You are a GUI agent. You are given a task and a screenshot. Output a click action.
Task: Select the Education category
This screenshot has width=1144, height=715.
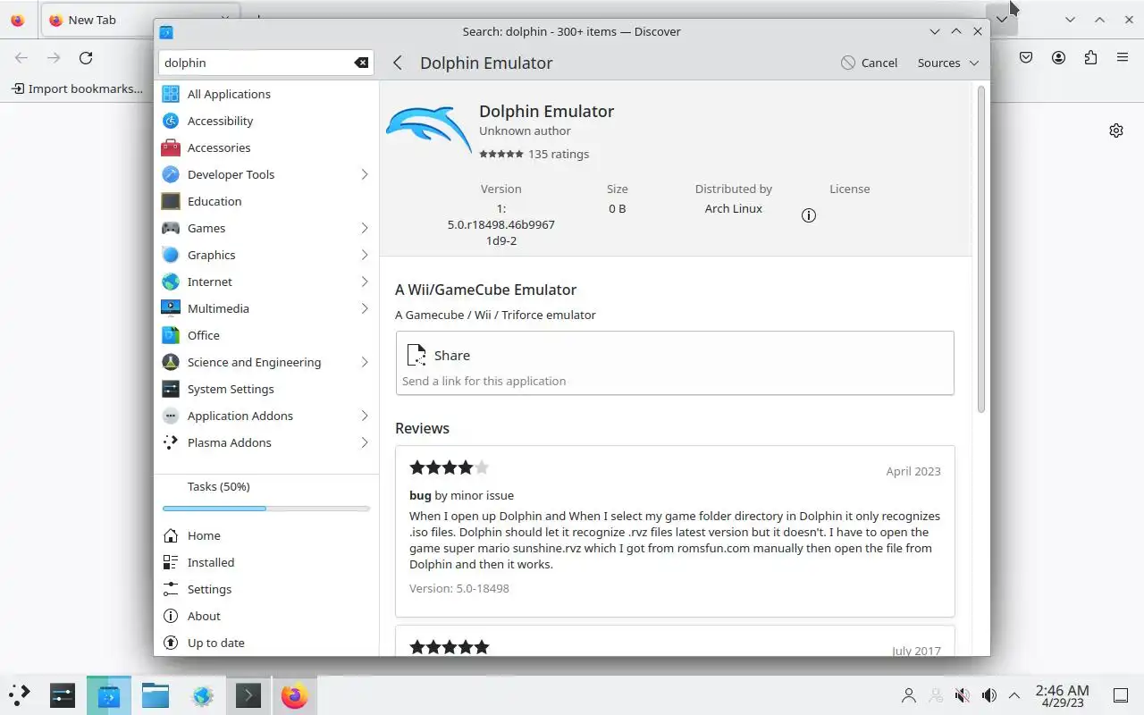[x=266, y=201]
